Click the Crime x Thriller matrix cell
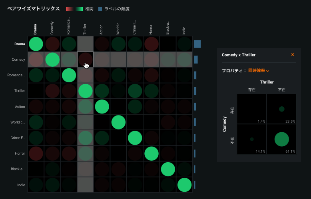The width and height of the screenshot is (311, 199). [85, 138]
